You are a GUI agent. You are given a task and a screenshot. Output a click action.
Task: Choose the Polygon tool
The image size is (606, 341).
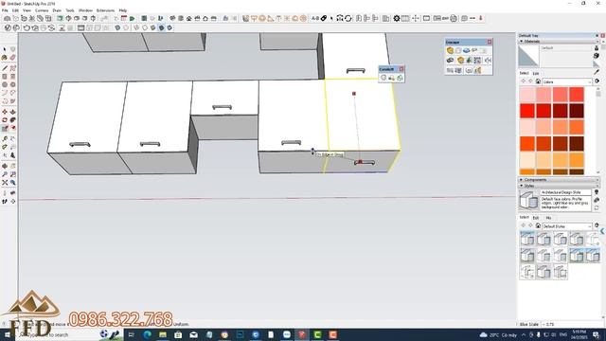[12, 84]
